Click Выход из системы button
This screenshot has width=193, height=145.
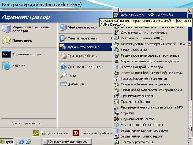pyautogui.click(x=50, y=133)
